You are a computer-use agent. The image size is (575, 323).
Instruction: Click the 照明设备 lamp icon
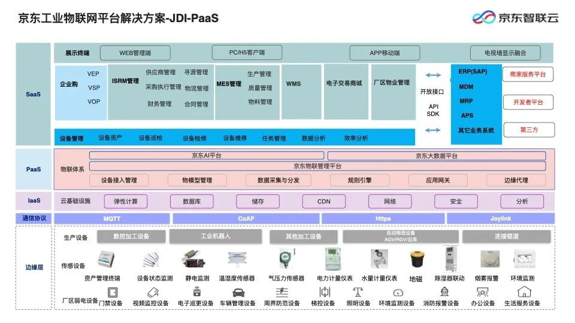pyautogui.click(x=358, y=292)
